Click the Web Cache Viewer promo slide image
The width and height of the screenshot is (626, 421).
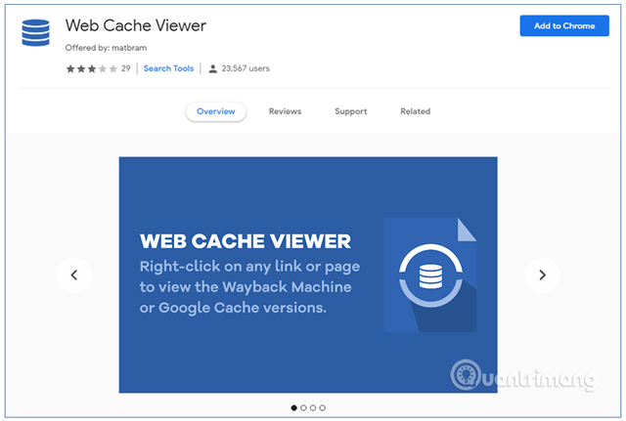(x=308, y=275)
